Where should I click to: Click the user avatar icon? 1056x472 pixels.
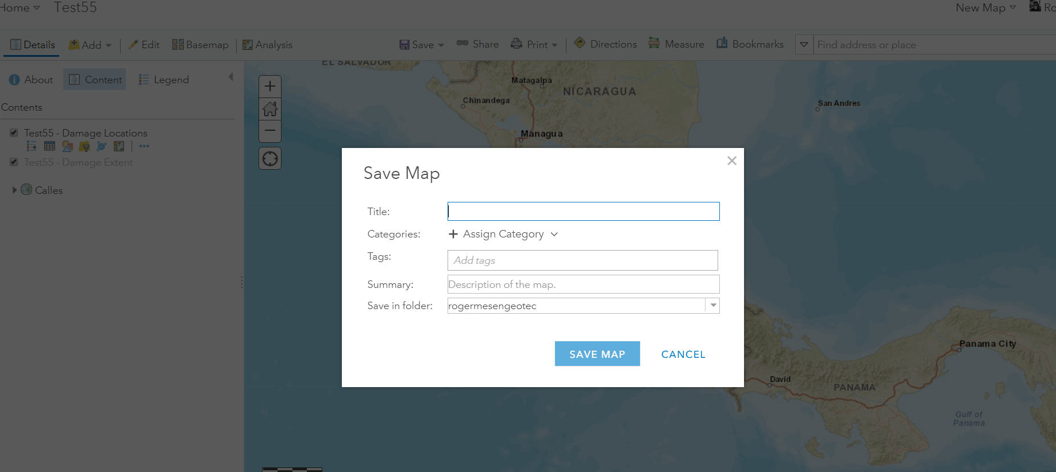(1035, 6)
